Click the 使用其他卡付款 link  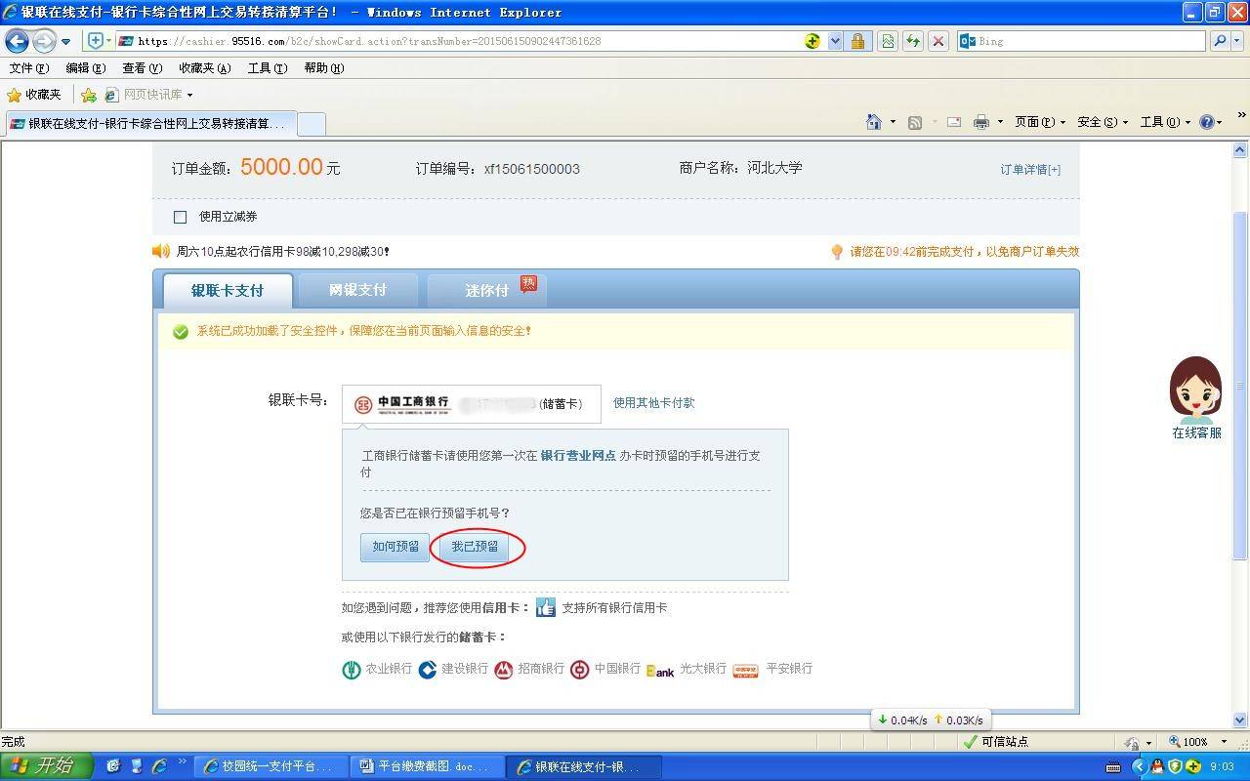[x=653, y=403]
